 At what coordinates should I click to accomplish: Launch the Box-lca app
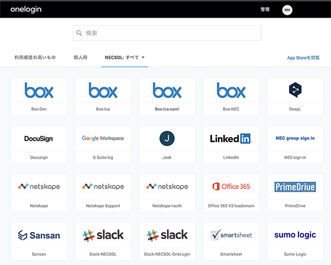click(x=103, y=96)
